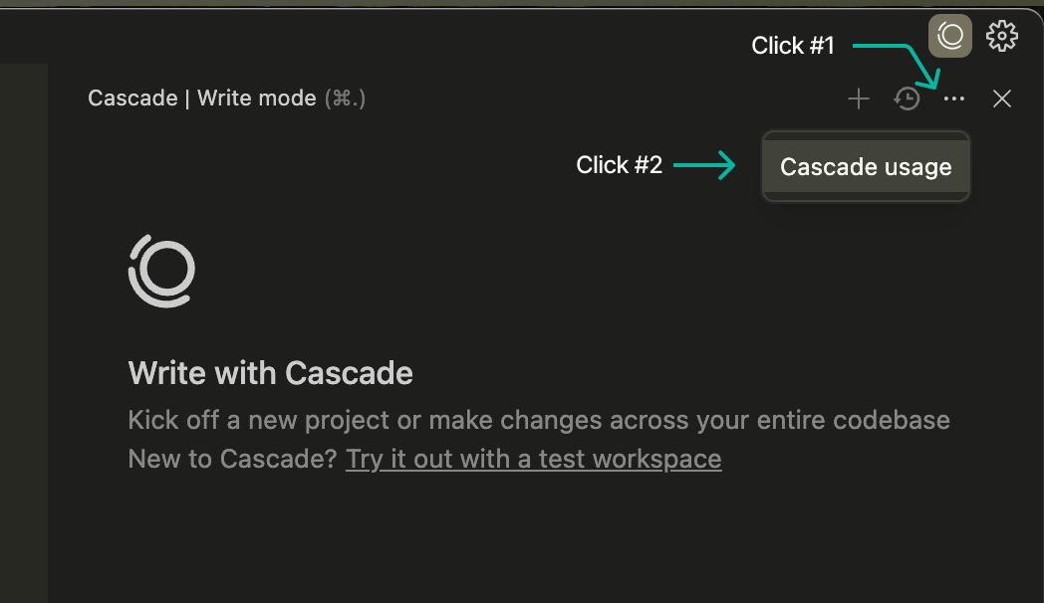Click the dark editor strip left of panel
This screenshot has height=603, width=1044.
click(24, 332)
